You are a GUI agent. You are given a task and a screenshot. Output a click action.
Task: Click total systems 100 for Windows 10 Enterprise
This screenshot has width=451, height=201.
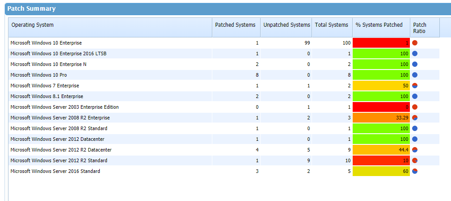pyautogui.click(x=346, y=43)
